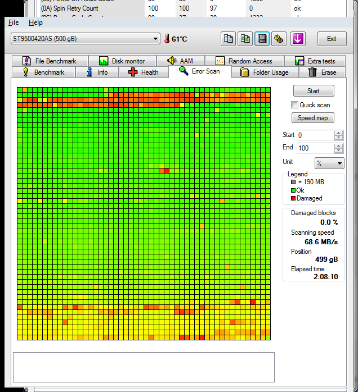Click the red Damaged legend swatch

pyautogui.click(x=293, y=198)
